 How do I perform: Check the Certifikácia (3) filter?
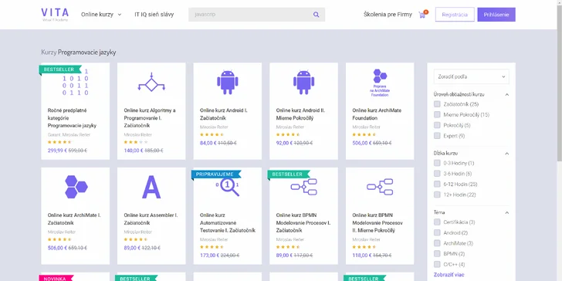coord(437,222)
